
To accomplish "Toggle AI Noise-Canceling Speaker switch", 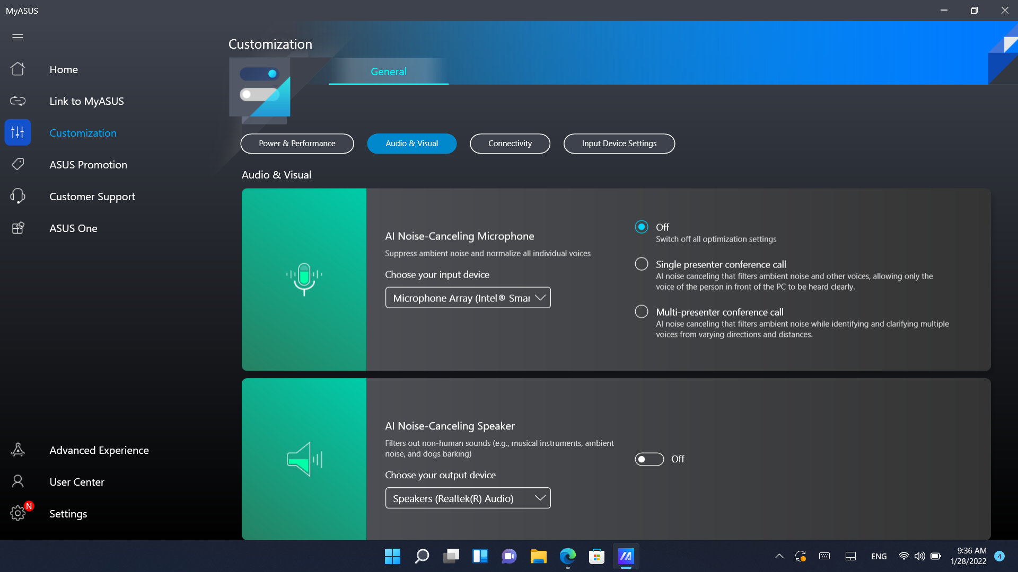I will click(650, 459).
